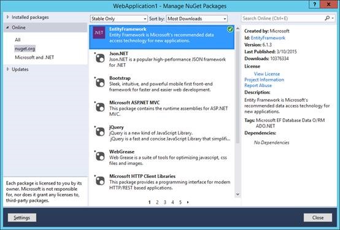Image resolution: width=340 pixels, height=230 pixels.
Task: Open the Settings button
Action: (x=22, y=218)
